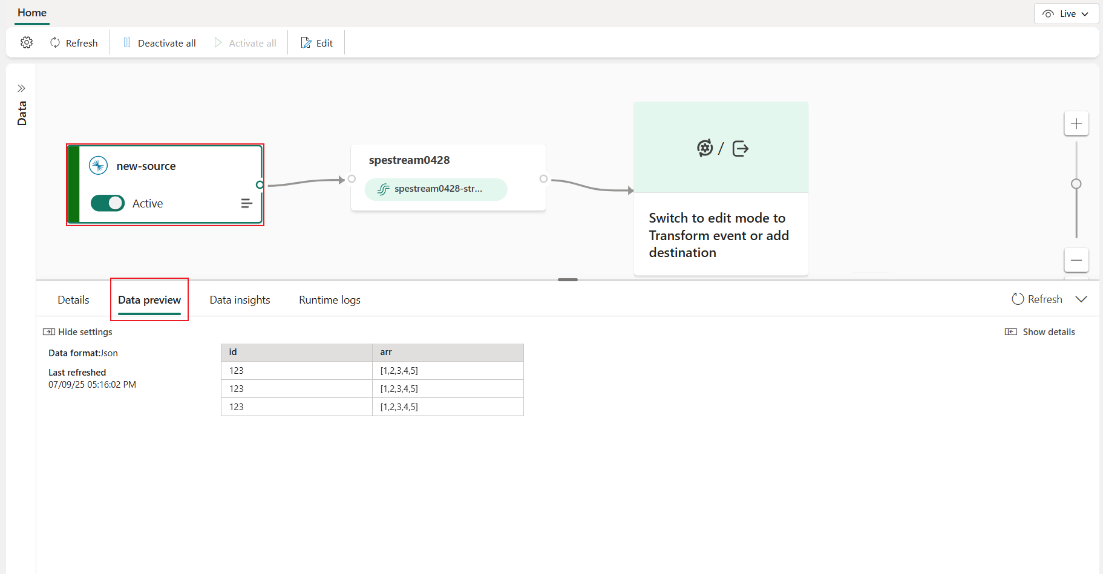Click the pane resize divider handle
This screenshot has height=574, width=1103.
568,280
